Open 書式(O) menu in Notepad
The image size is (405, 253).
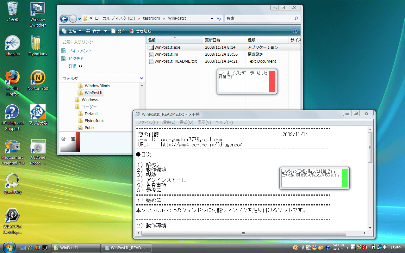pos(186,122)
